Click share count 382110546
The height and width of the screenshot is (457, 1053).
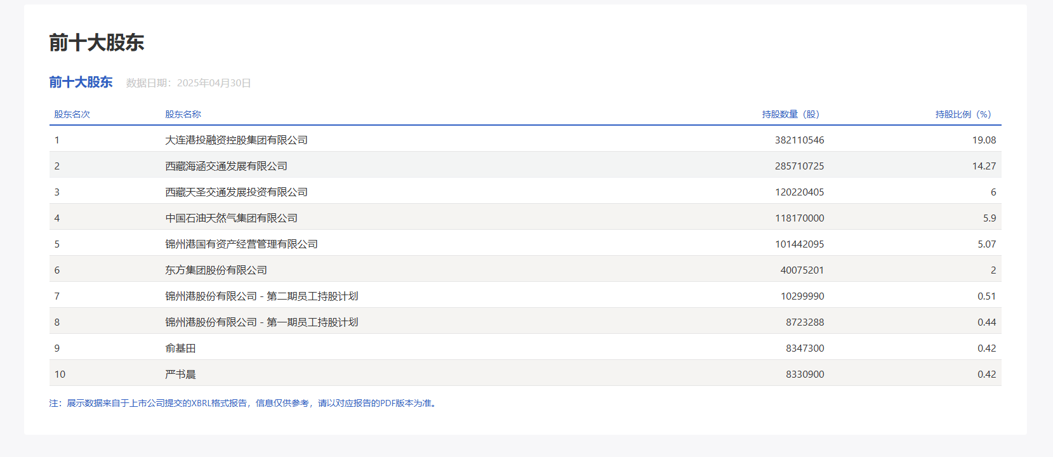(x=799, y=140)
